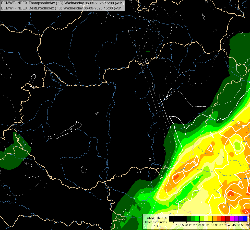
Task: Click the ECMWF-INDEX label in the legend
Action: (x=156, y=218)
